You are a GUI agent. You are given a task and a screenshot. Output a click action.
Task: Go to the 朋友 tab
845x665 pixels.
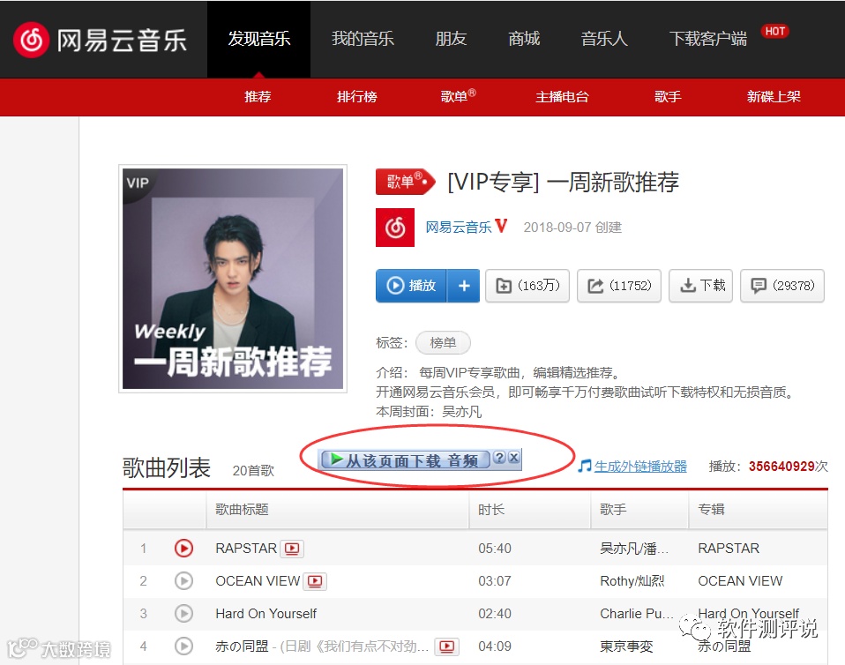pos(451,39)
